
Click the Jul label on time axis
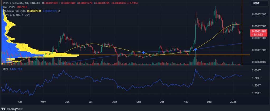pos(91,102)
